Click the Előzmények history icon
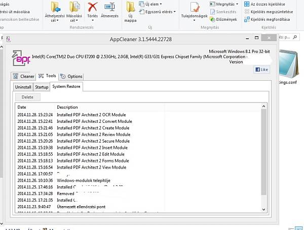The height and width of the screenshot is (230, 304). (x=212, y=19)
